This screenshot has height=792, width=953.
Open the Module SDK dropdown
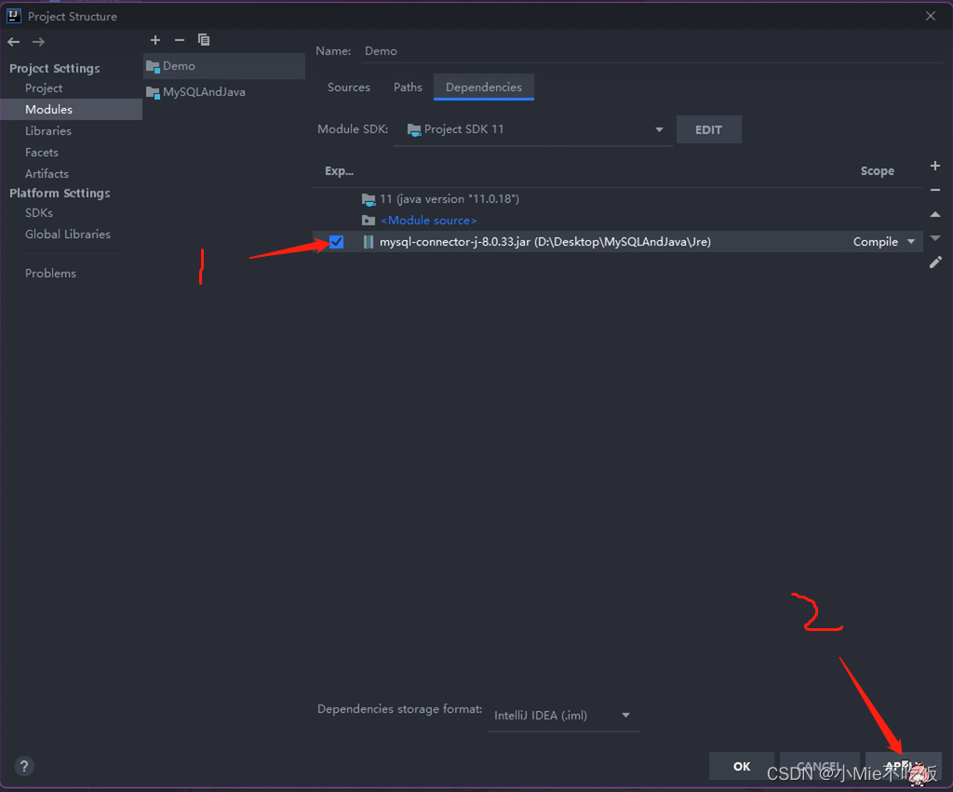[658, 129]
